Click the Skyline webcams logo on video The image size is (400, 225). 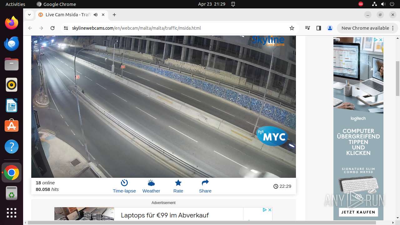tap(268, 41)
